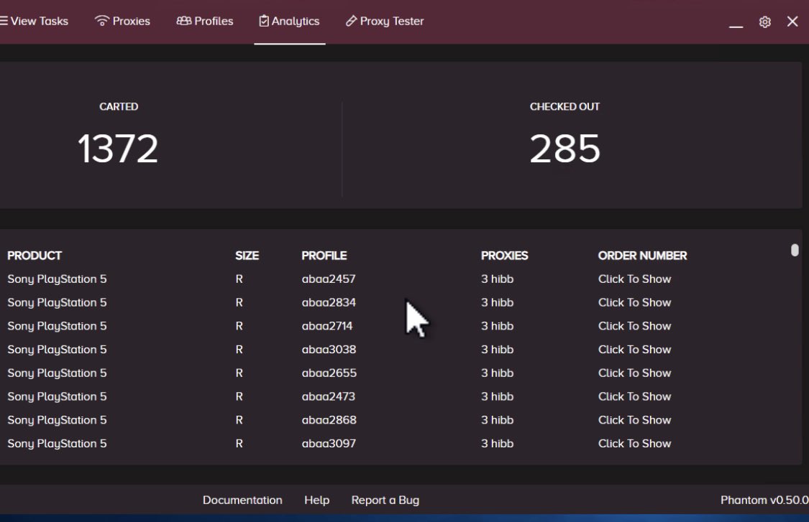Screen dimensions: 809x522
Task: Show order number for profile abaa2834
Action: coord(634,302)
